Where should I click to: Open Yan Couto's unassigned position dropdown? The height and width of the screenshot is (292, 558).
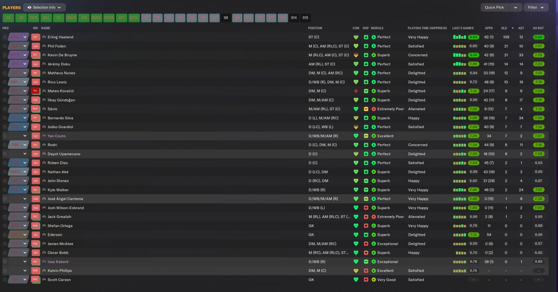tap(19, 136)
